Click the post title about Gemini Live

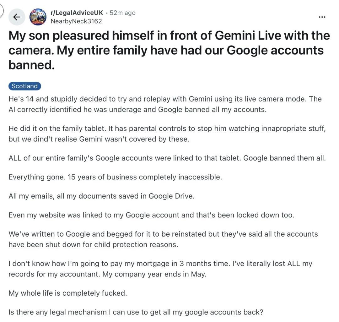tap(169, 50)
